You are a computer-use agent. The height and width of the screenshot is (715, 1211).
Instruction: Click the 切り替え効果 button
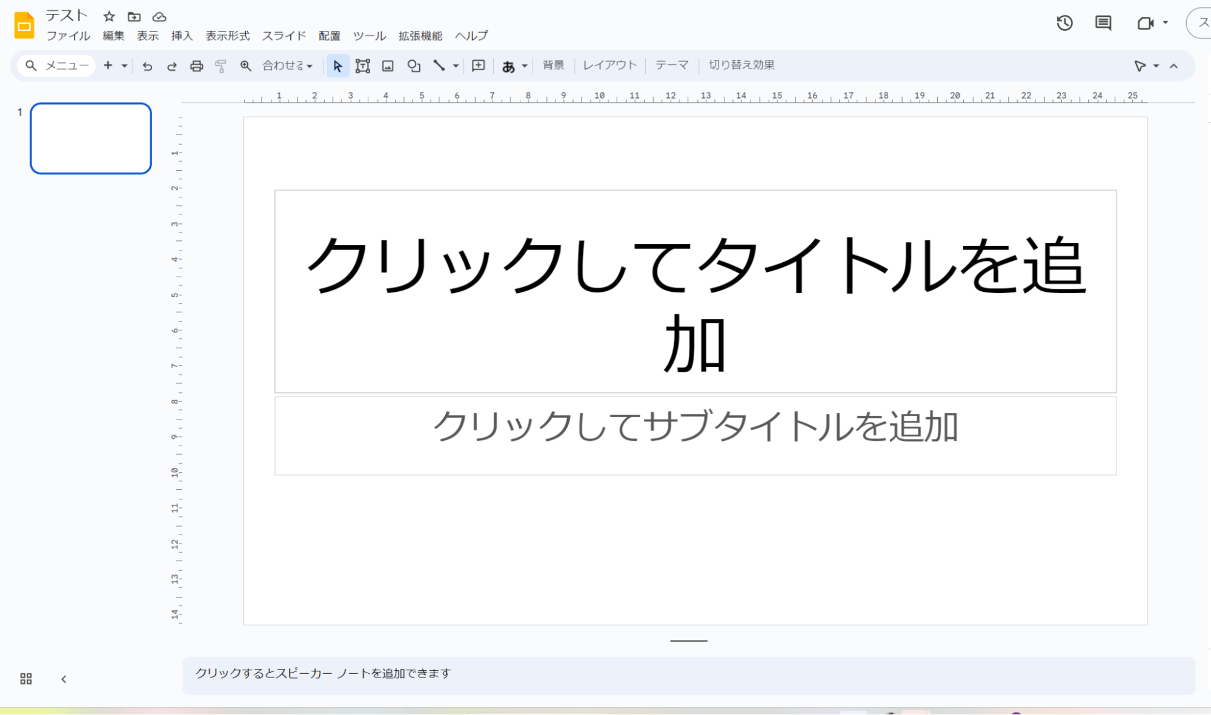741,65
